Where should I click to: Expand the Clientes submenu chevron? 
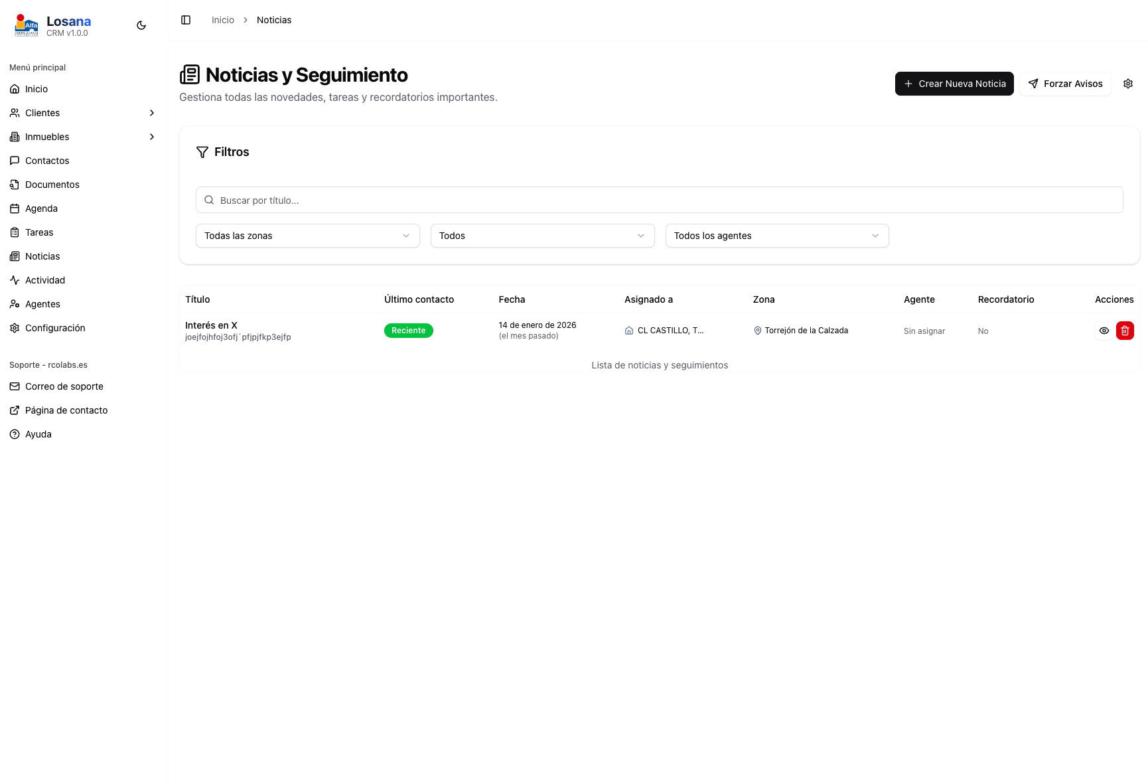click(152, 113)
